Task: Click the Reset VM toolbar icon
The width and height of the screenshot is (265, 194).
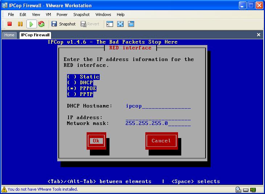Action: click(41, 24)
